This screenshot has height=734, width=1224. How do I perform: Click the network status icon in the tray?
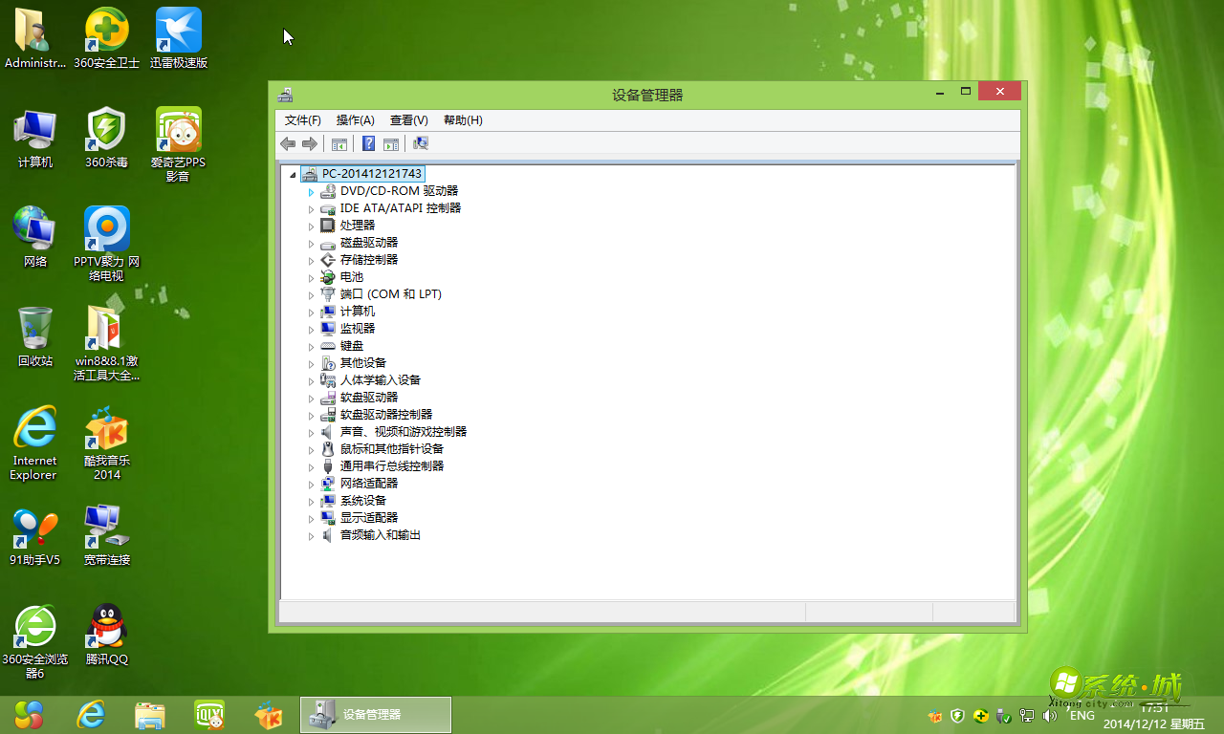point(1026,715)
